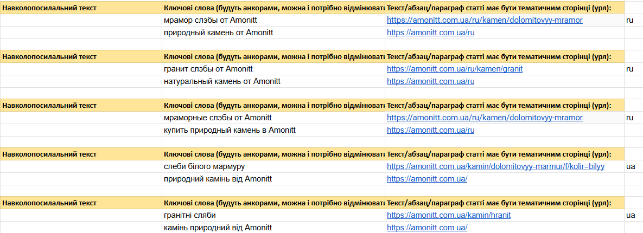Open the amonitt.com.ua/ru/kamen/granit link

click(455, 69)
